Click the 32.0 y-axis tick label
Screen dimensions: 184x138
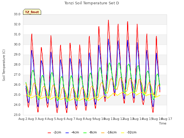coord(17,24)
